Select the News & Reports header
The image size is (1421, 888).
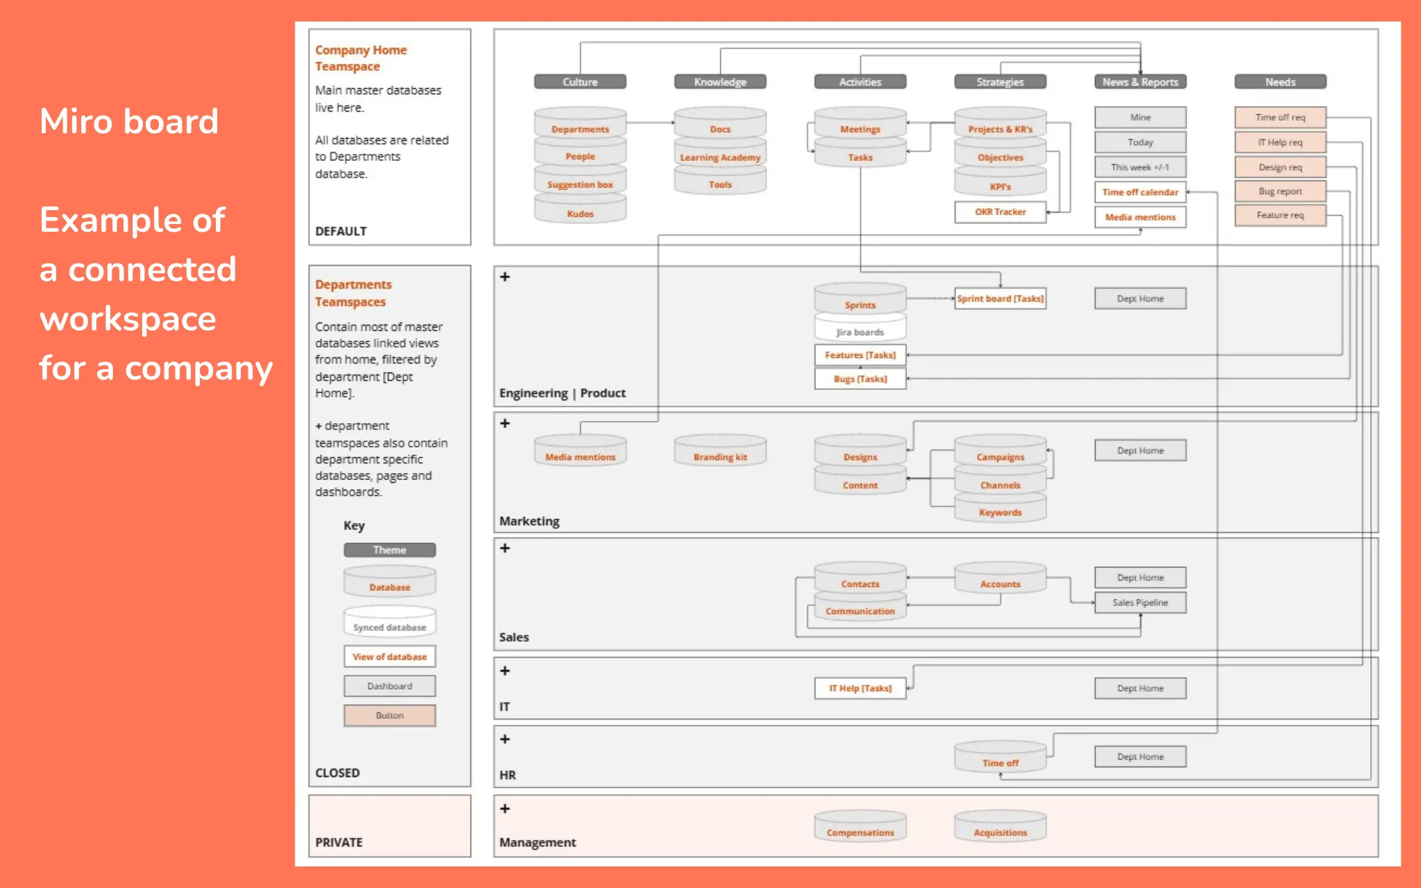click(x=1140, y=82)
